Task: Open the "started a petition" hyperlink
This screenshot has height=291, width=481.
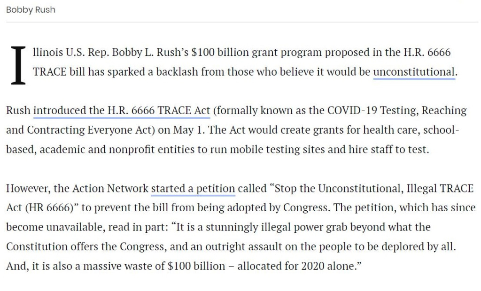Action: coord(193,189)
